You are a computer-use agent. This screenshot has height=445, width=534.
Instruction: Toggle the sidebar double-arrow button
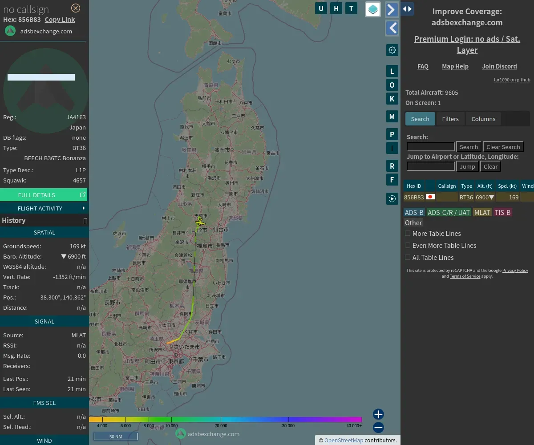click(x=407, y=8)
